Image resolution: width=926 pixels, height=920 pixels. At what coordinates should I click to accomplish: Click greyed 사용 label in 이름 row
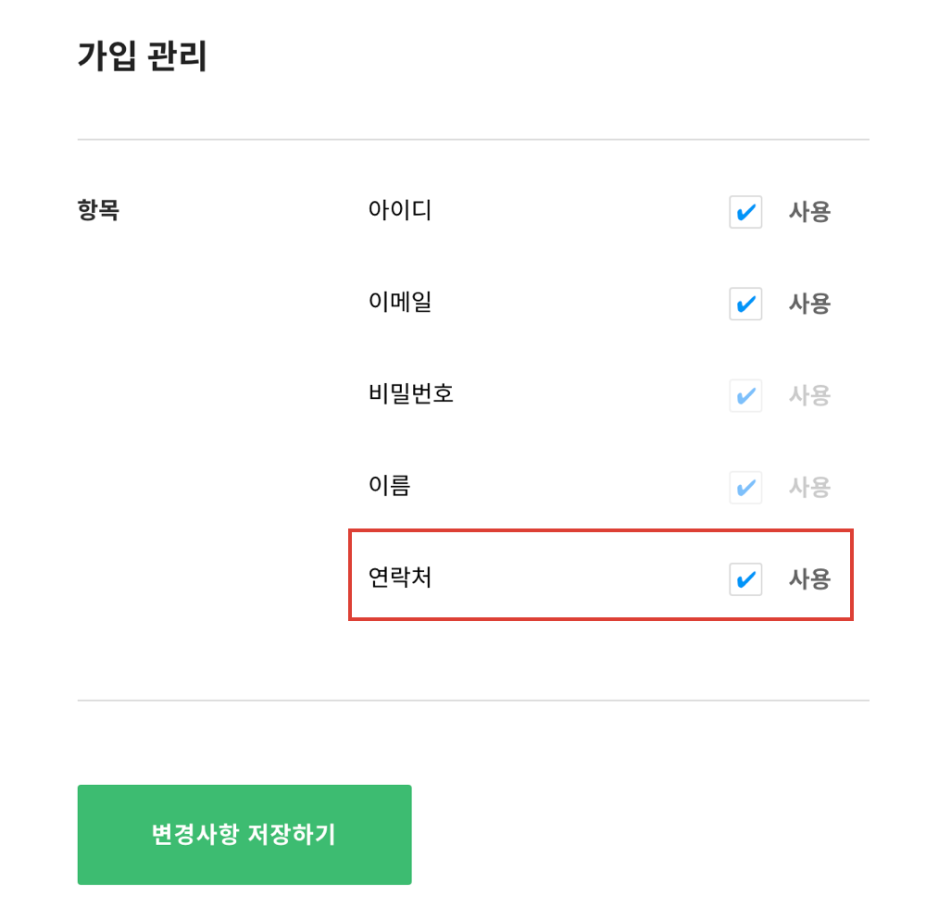click(809, 488)
